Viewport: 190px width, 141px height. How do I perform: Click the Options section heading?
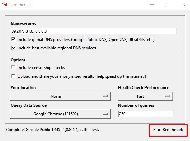click(x=18, y=60)
